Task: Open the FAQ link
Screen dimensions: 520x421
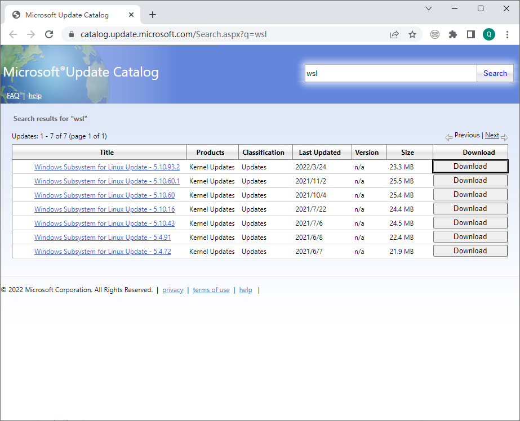Action: pyautogui.click(x=13, y=96)
